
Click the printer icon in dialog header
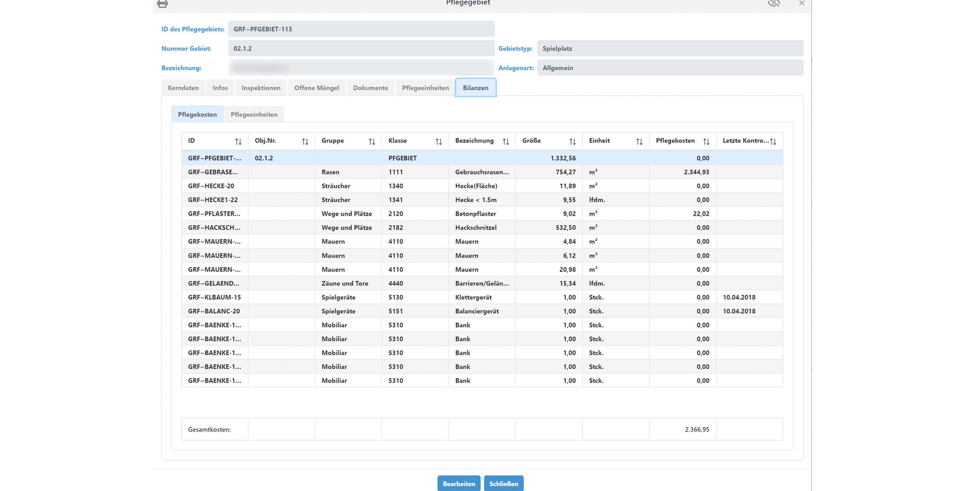[x=162, y=4]
